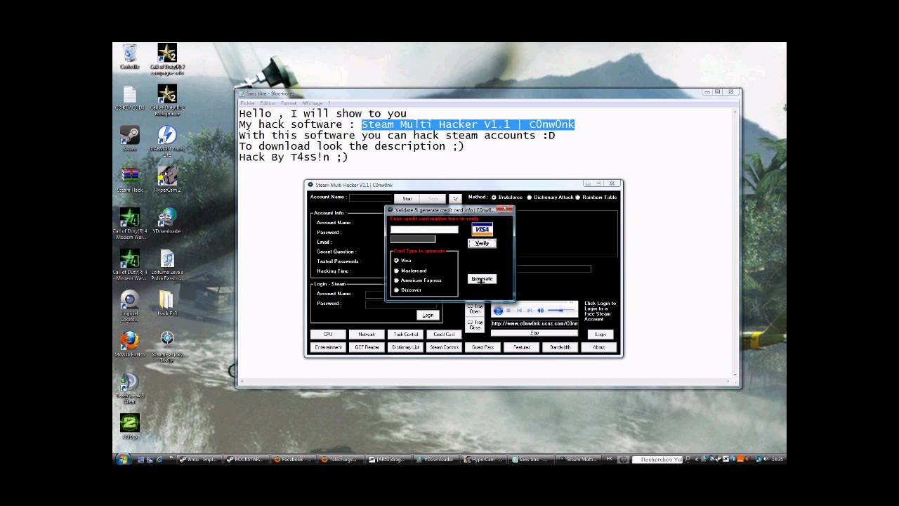
Task: Click the Login - Steam Password field
Action: [x=401, y=304]
